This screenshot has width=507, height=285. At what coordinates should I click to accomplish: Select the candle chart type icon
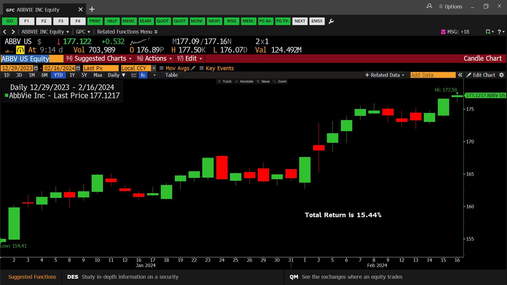pyautogui.click(x=143, y=75)
